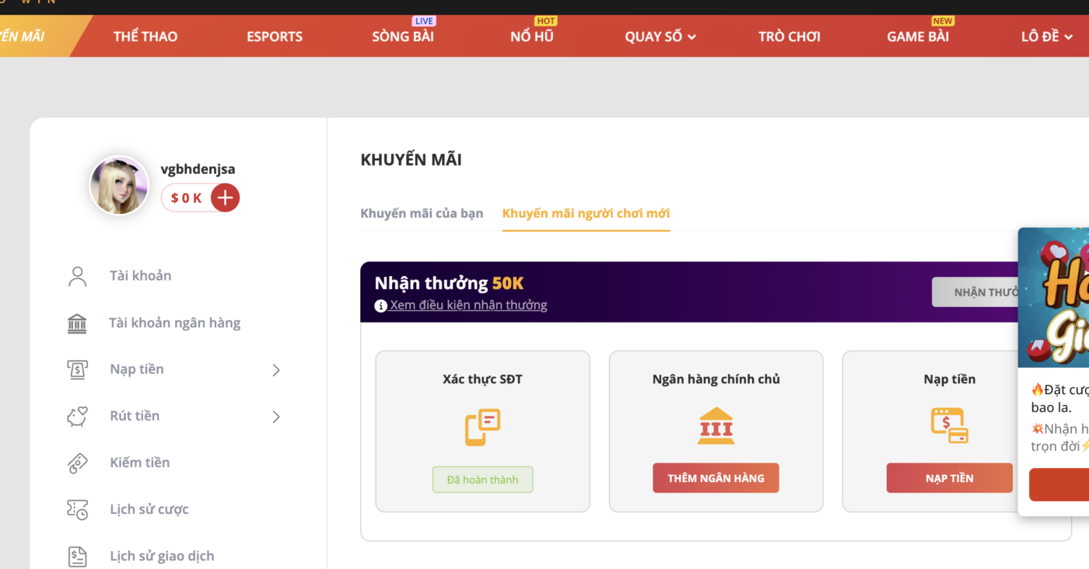Open the GAME BÀI menu

coord(918,37)
